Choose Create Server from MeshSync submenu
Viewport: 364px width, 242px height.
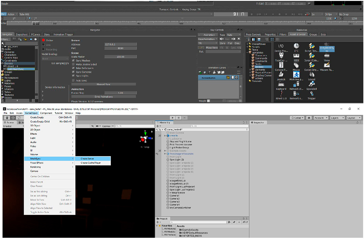pos(87,159)
